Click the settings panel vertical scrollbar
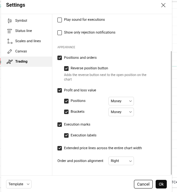177x192 pixels. 171,113
